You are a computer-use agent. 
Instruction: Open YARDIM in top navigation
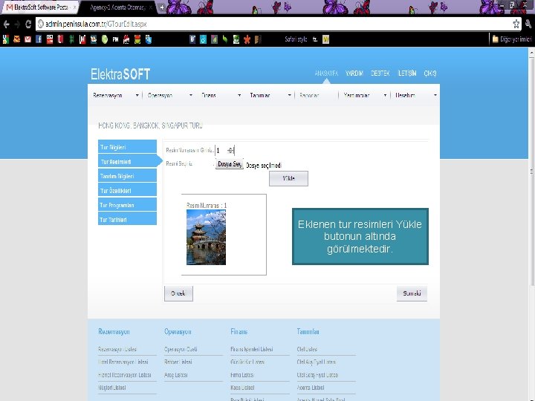[x=354, y=74]
